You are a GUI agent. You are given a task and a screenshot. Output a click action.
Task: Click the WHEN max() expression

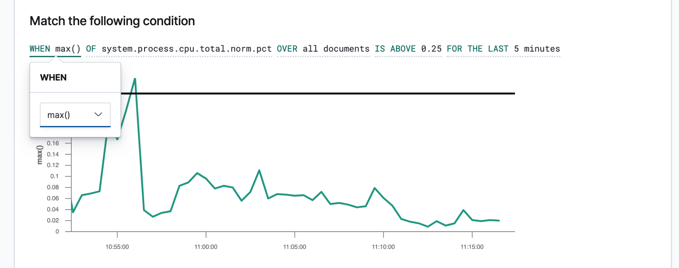(55, 49)
